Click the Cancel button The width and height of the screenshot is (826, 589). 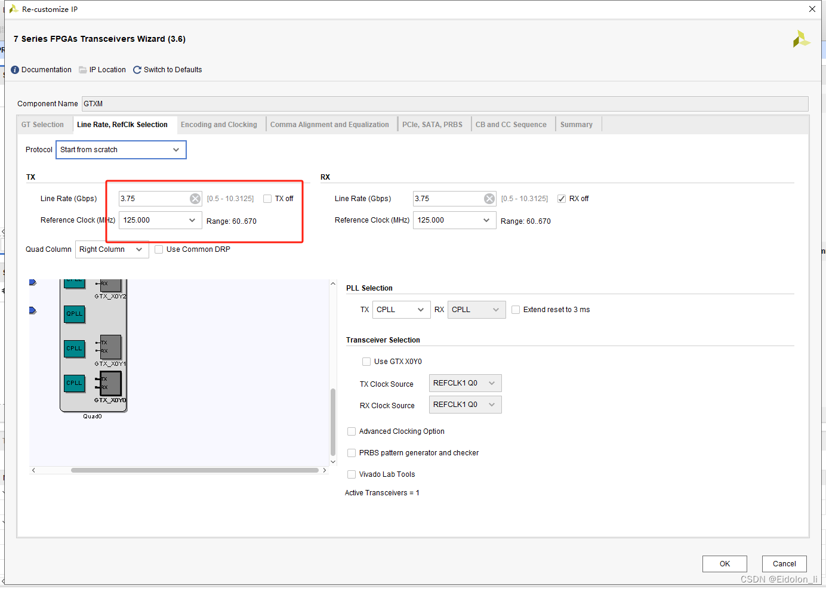click(784, 564)
